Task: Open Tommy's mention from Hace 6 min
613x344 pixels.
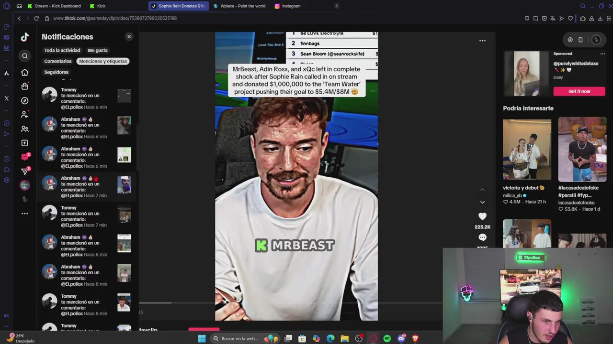Action: tap(86, 98)
